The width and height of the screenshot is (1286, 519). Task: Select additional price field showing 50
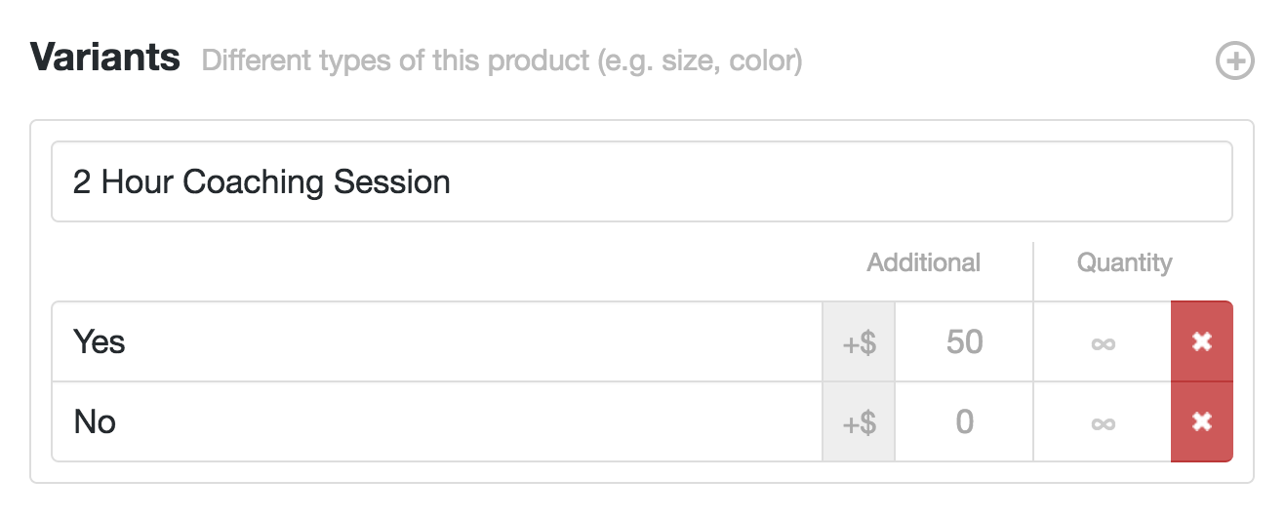pos(963,341)
